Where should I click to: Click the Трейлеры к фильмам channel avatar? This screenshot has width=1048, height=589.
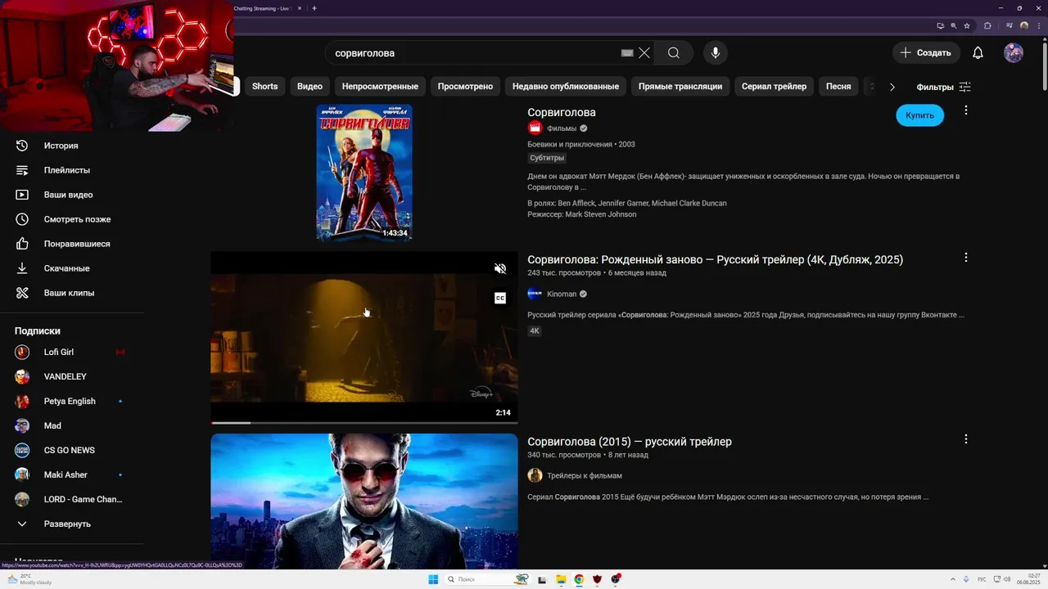[535, 475]
